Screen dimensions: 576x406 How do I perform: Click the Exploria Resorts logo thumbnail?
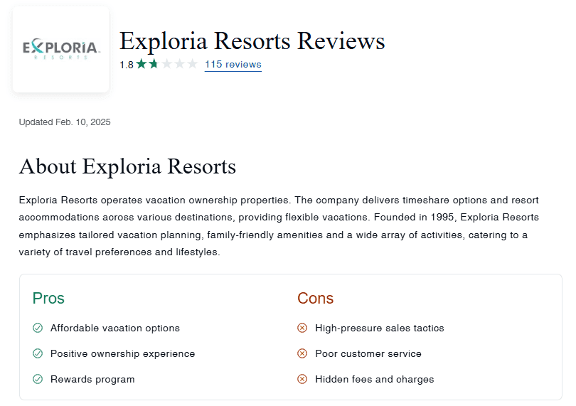60,49
